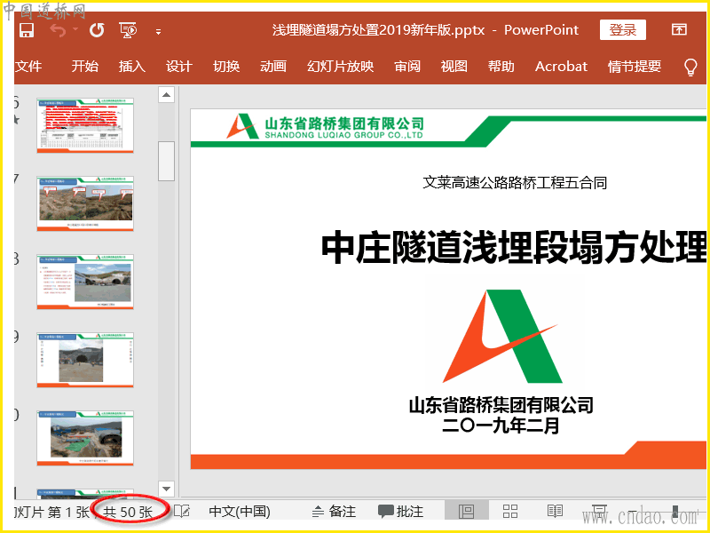This screenshot has width=710, height=533.
Task: Click slide counter 共 50 张 in status bar
Action: click(x=128, y=513)
